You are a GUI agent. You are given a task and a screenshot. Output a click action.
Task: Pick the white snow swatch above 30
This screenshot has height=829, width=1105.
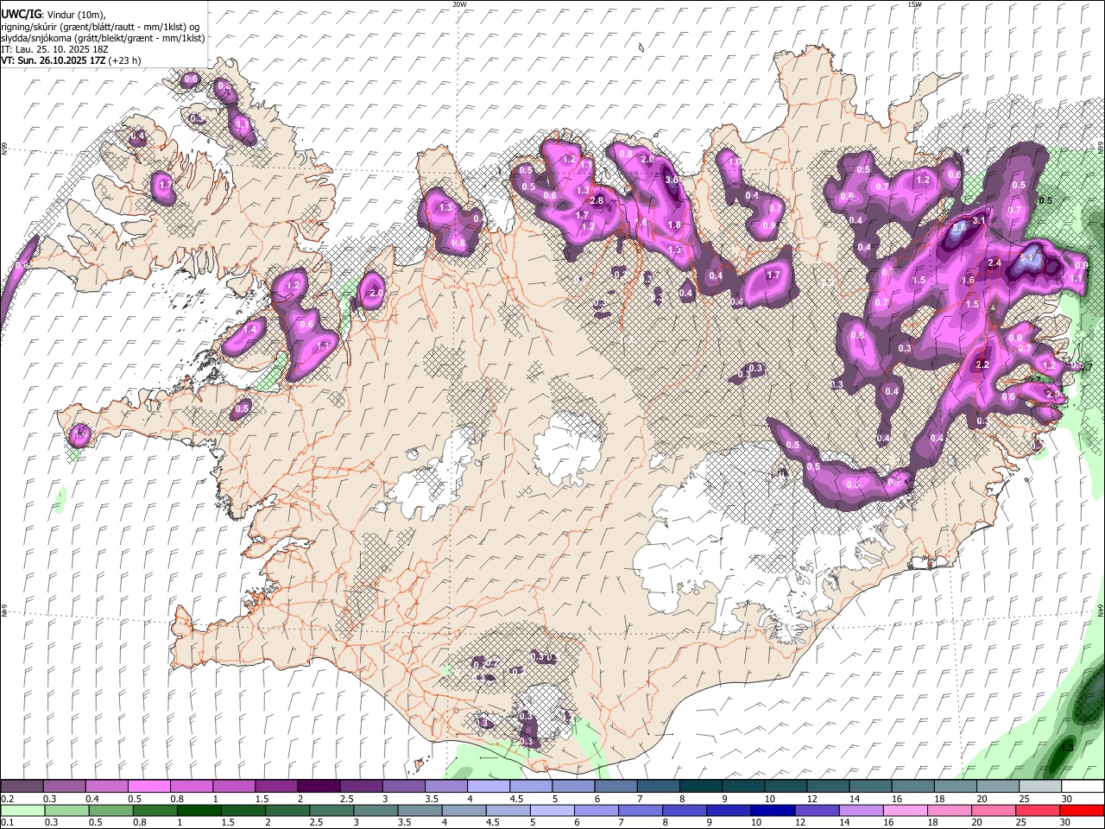click(1083, 787)
